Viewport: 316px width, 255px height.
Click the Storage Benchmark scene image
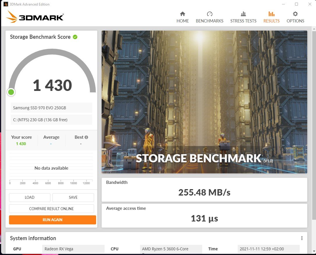204,102
